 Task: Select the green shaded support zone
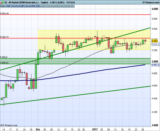(x=75, y=61)
